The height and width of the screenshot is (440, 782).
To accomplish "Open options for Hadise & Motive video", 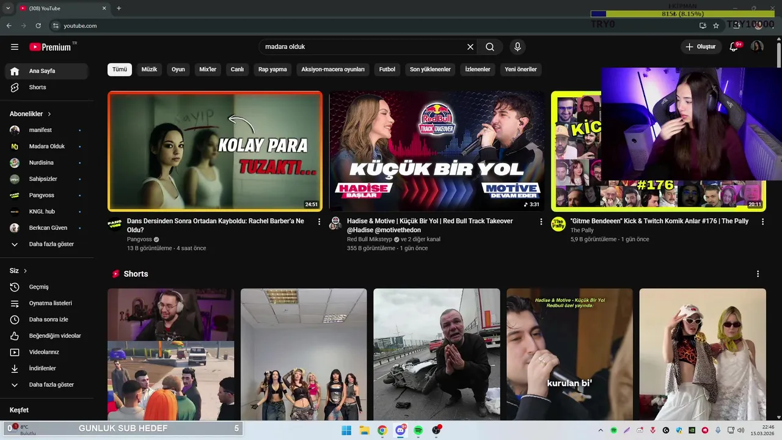I will coord(541,222).
